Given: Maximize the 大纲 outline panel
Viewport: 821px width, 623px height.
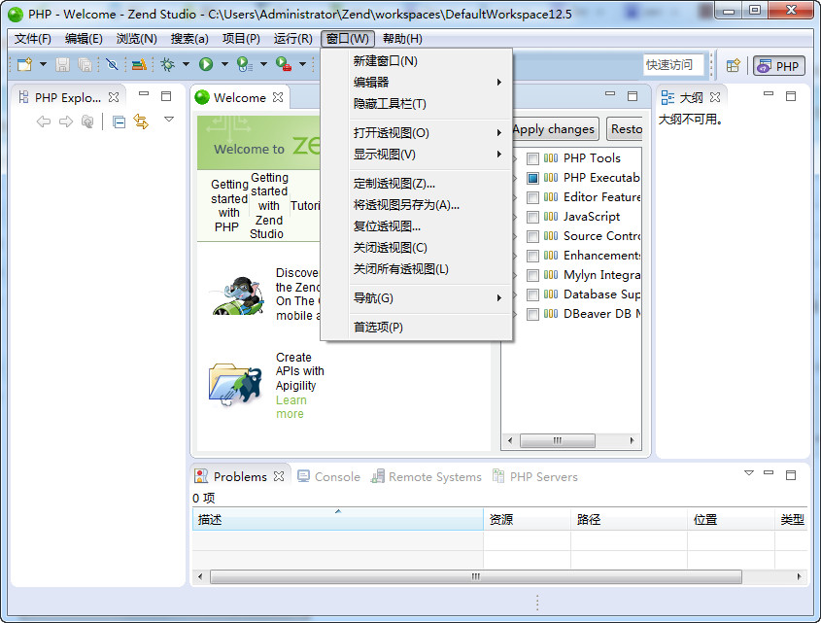Looking at the screenshot, I should point(791,96).
